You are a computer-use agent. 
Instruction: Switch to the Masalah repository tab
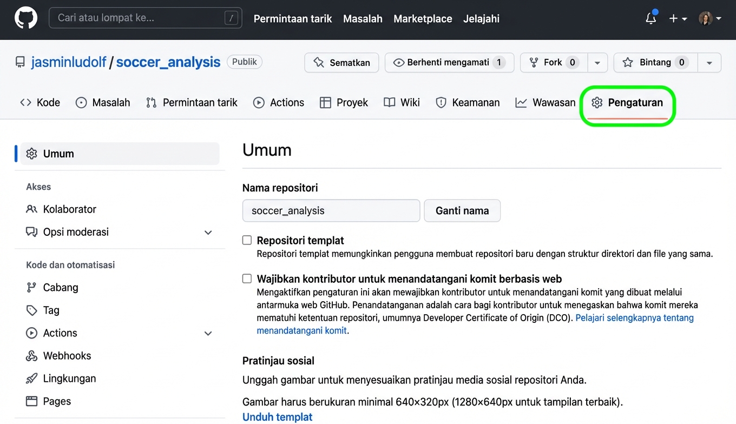pyautogui.click(x=103, y=102)
